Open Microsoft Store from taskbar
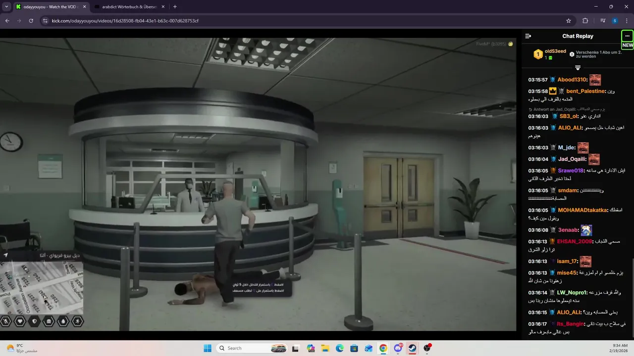The image size is (634, 356). 354,348
